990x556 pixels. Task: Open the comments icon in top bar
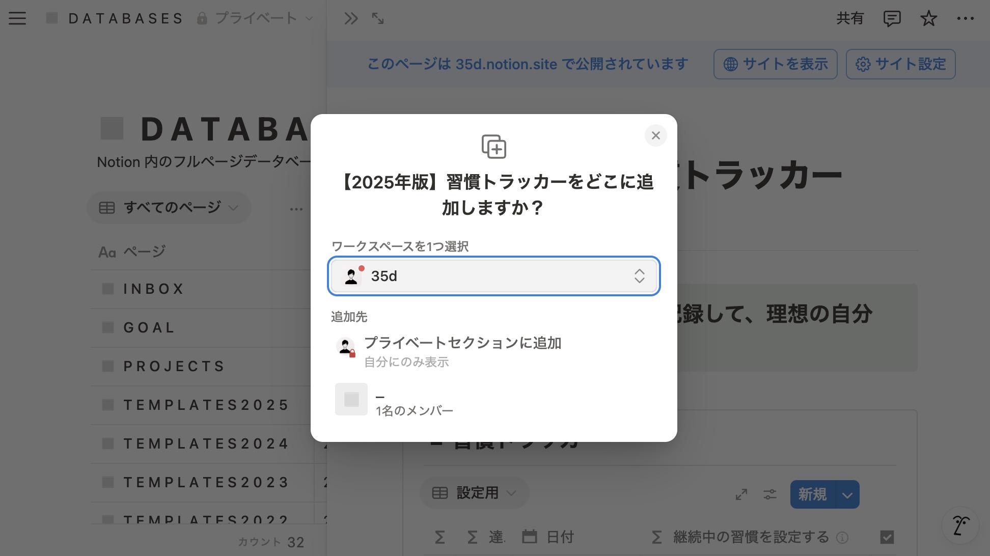(892, 19)
